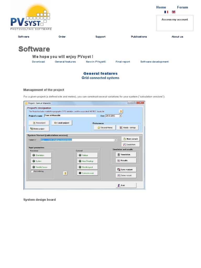Open the About us menu
Screen dimensions: 201x268
[x=177, y=37]
